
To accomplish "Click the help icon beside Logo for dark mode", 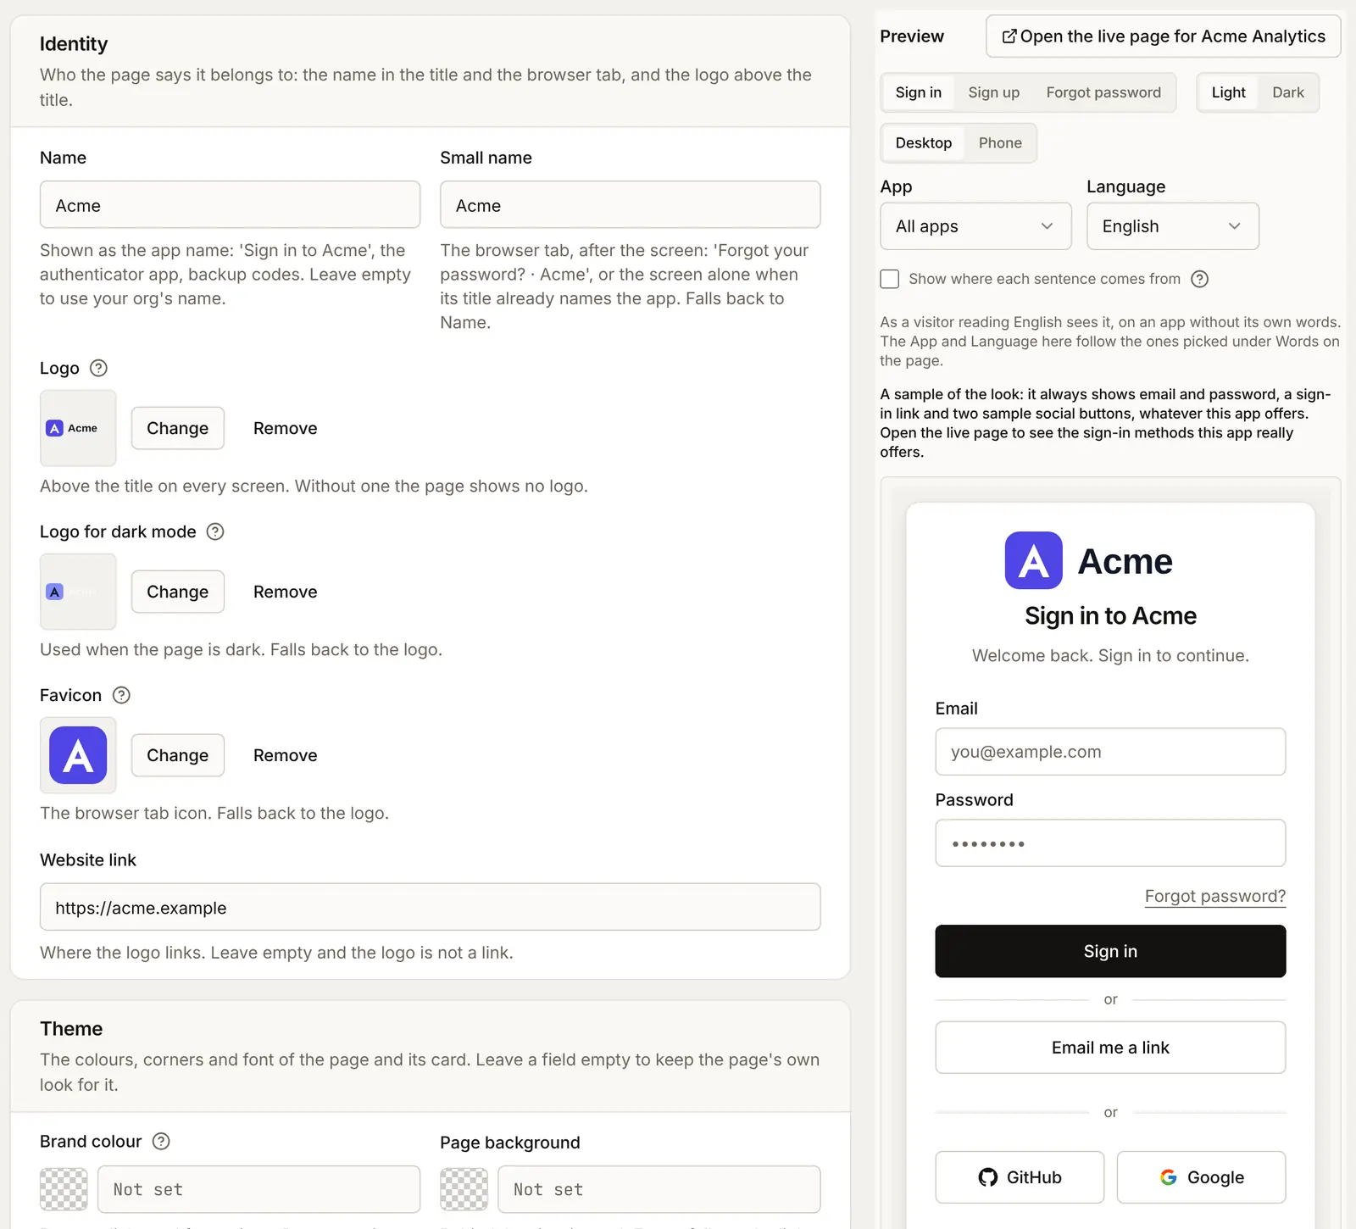I will (x=215, y=531).
